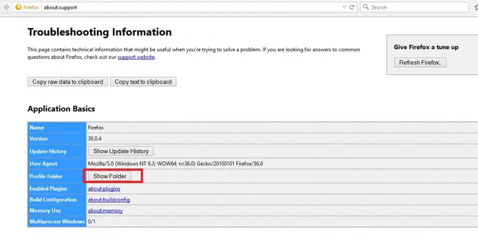478x237 pixels.
Task: Click the Multiprocess Windows row label
Action: click(57, 222)
